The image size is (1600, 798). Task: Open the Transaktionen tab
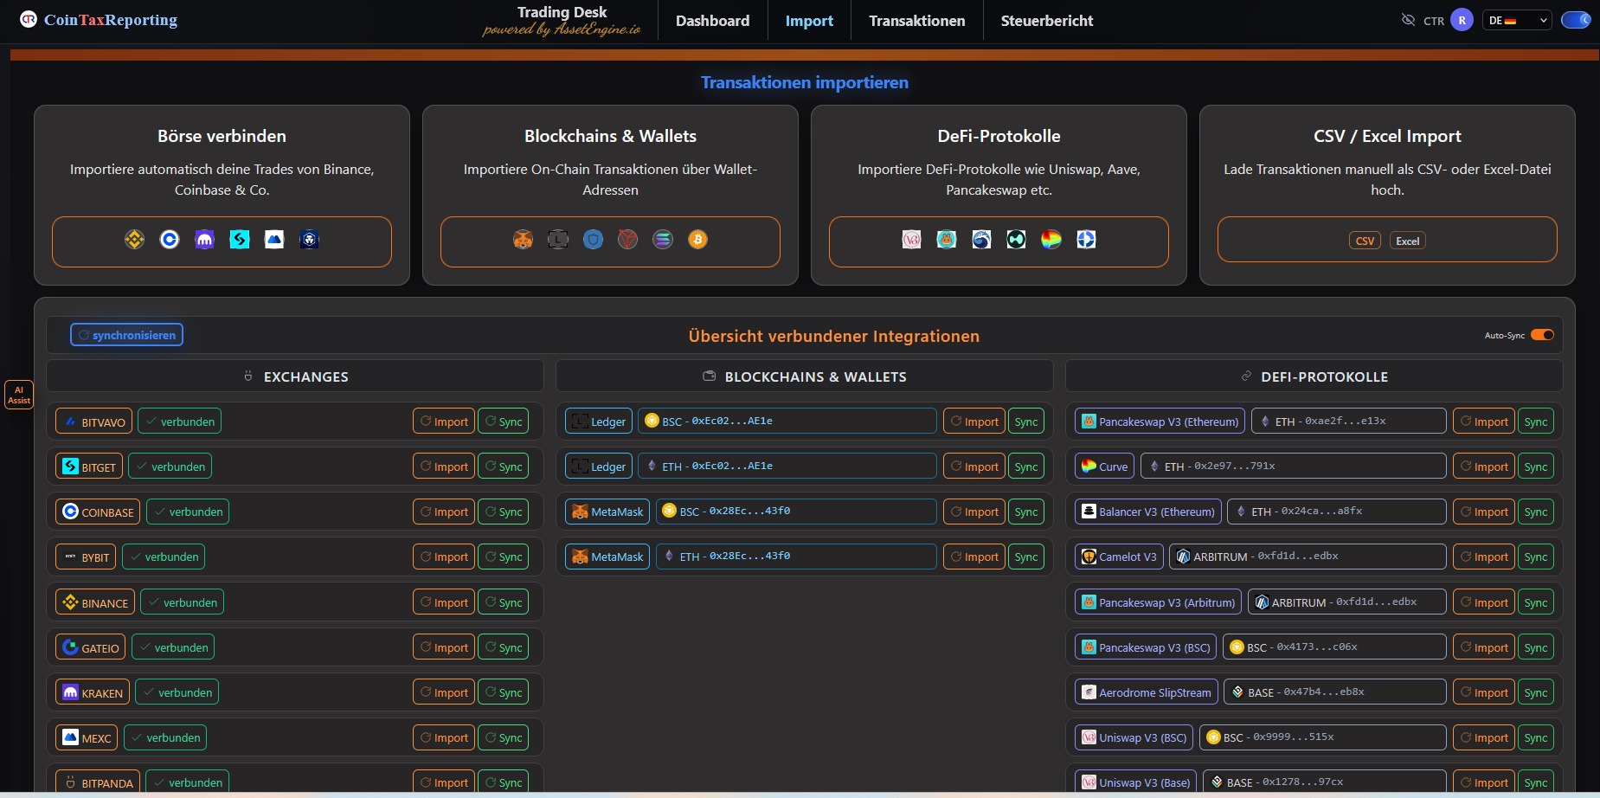tap(917, 21)
